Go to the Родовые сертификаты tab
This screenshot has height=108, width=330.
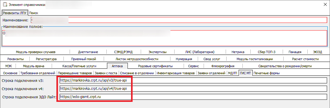pyautogui.click(x=155, y=66)
